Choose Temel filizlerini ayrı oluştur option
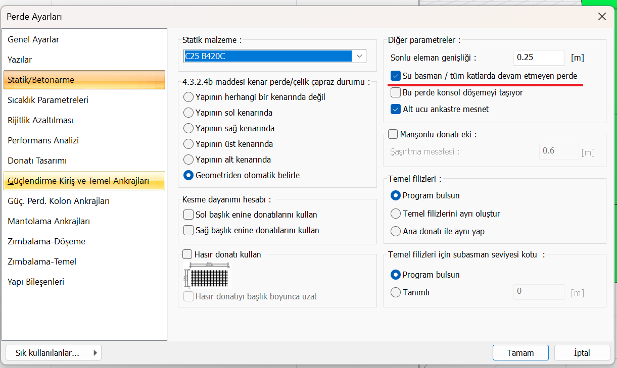 coord(396,214)
